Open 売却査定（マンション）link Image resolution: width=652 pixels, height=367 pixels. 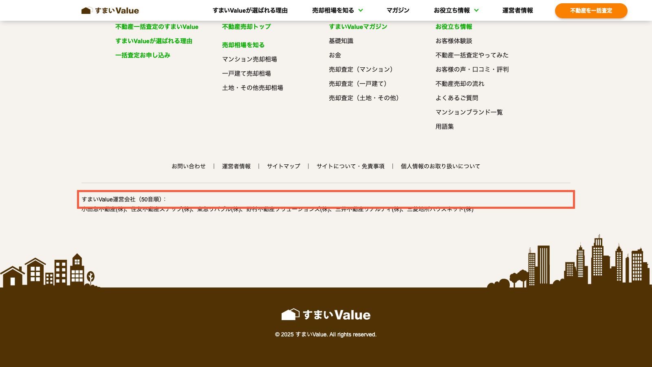tap(362, 70)
